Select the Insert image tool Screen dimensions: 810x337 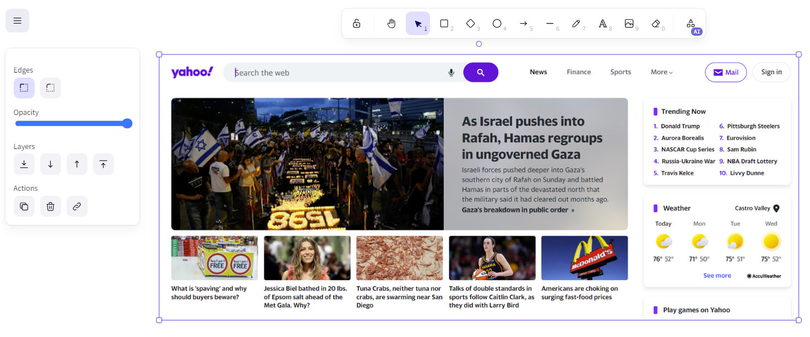(629, 24)
